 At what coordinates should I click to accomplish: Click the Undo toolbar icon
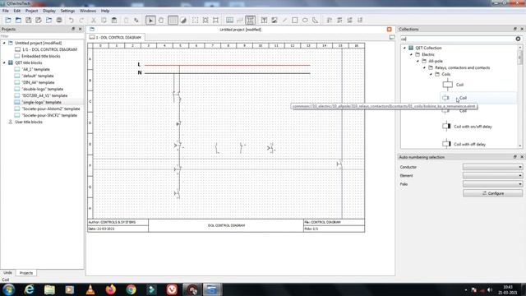tap(72, 20)
